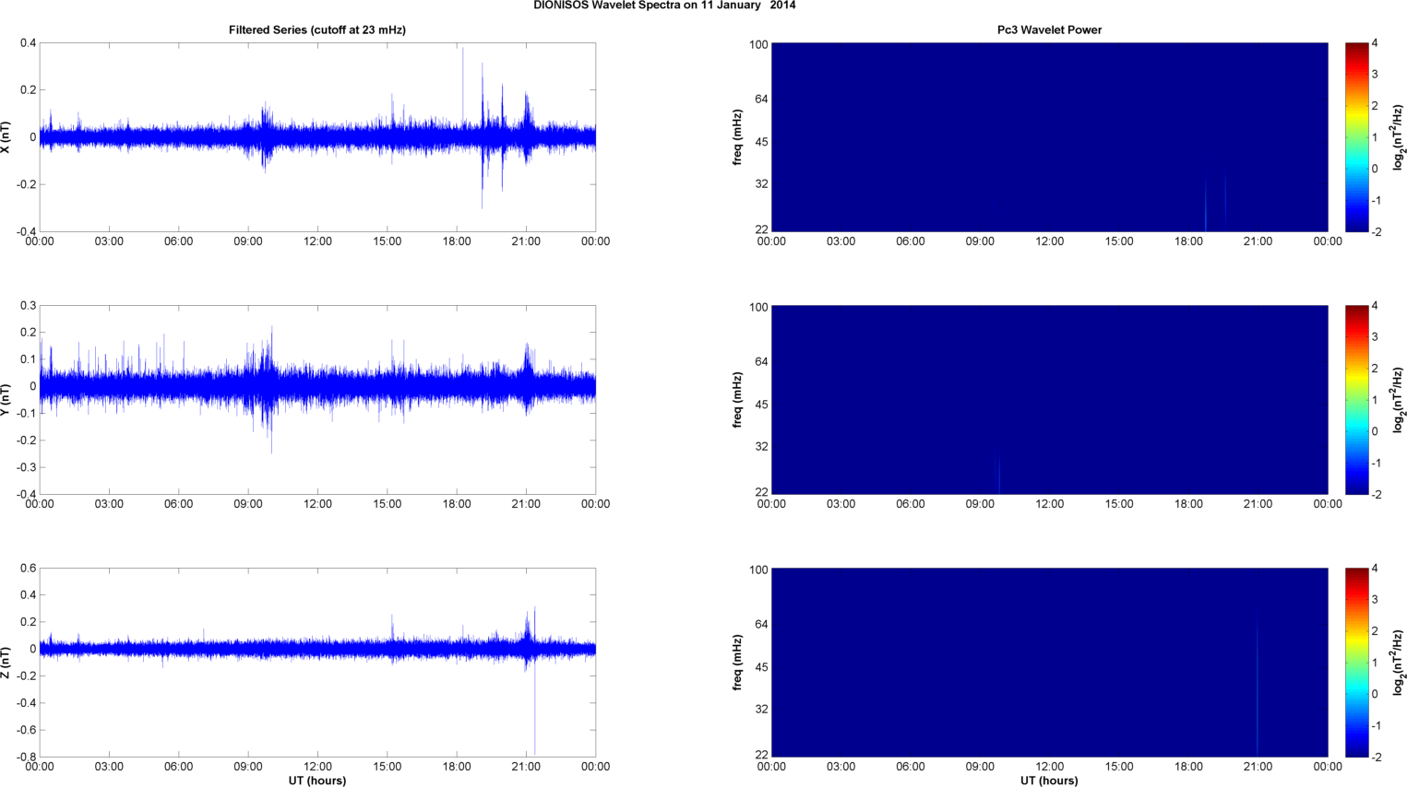Viewport: 1407px width, 787px height.
Task: Click the log2(nT²/Hz) label of the bottom colorbar
Action: tap(1399, 663)
